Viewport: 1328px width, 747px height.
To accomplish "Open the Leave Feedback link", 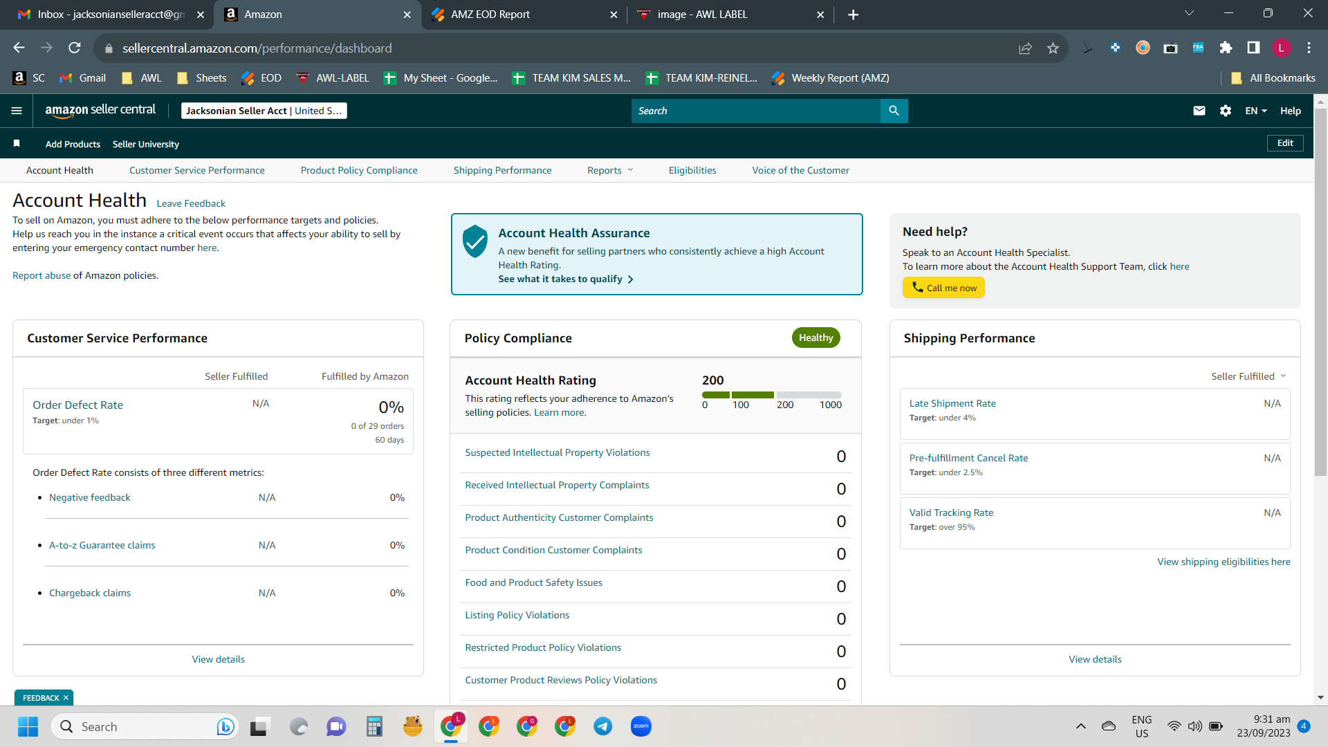I will point(191,203).
